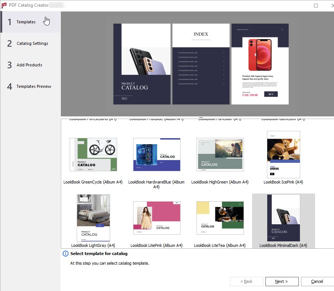Choose the LookBook LightGray bed template thumbnail

pos(93,218)
